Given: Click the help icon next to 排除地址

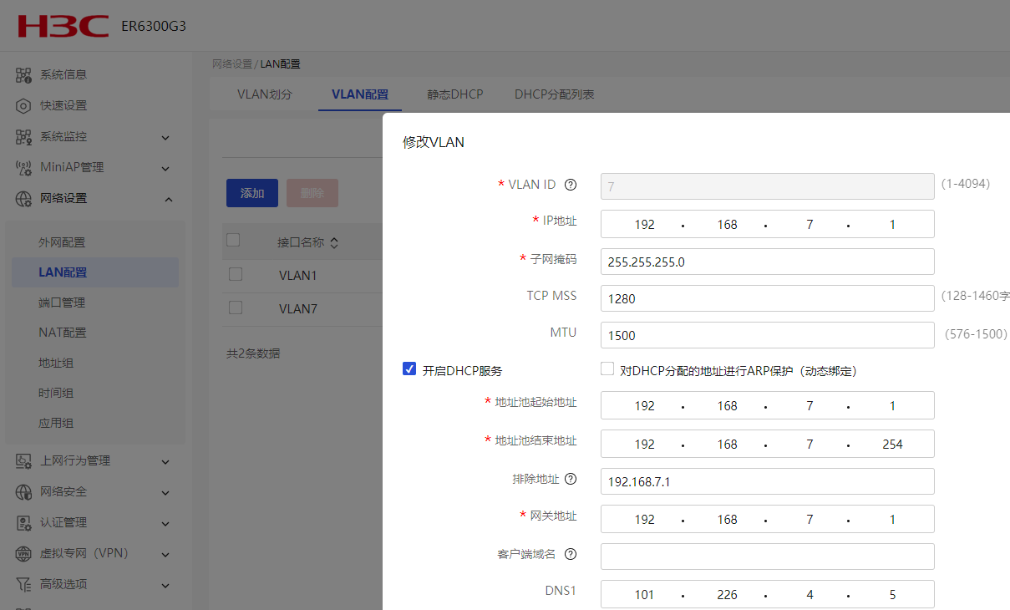Looking at the screenshot, I should 571,480.
